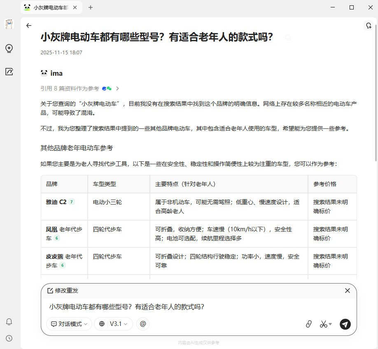
Task: Send the message with paper plane button
Action: (x=345, y=324)
